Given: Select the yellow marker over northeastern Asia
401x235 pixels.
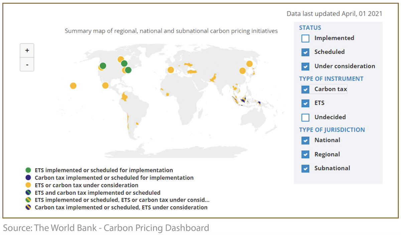Looking at the screenshot, I should click(x=249, y=64).
